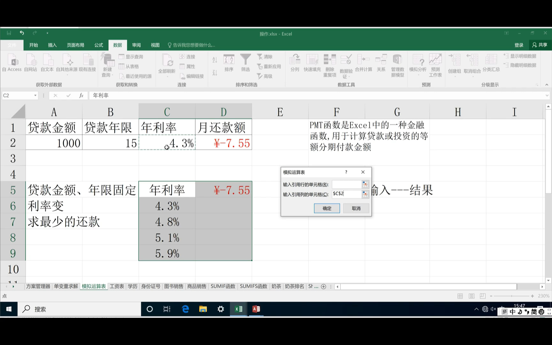Collapse the ribbon with the arrow

[547, 85]
